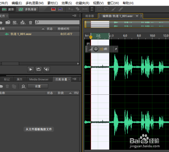This screenshot has height=152, width=169.
Task: Switch to the Media Browser tab
Action: pos(39,79)
